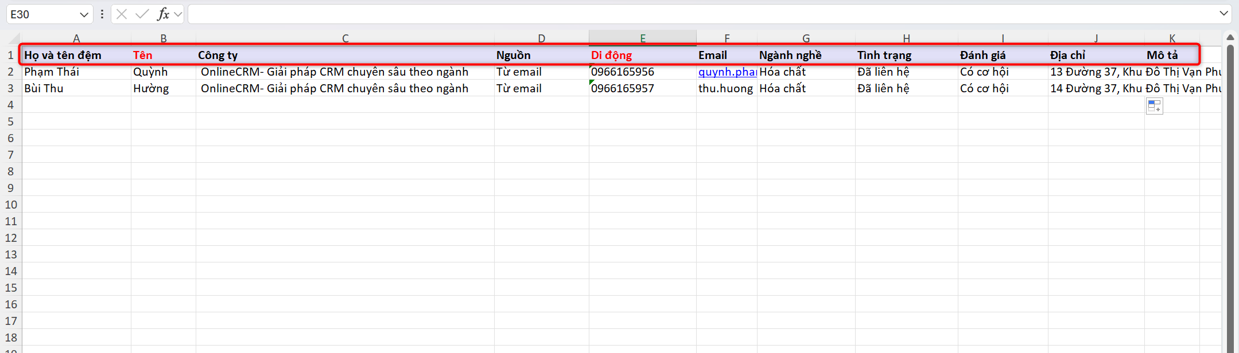Click inside the empty formula bar field

point(689,14)
